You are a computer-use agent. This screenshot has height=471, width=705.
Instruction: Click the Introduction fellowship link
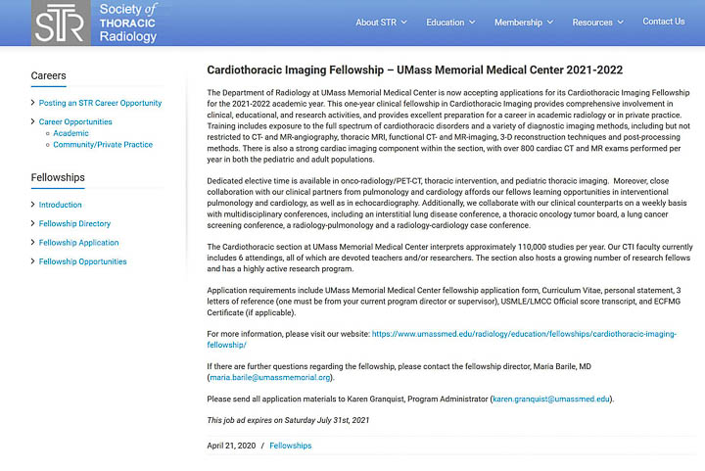tap(60, 206)
